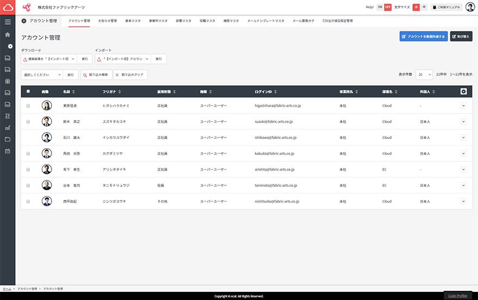Open the ご利用マニュアル button
This screenshot has height=300, width=478.
(x=446, y=7)
